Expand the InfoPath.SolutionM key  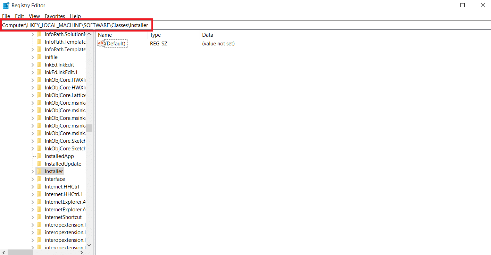point(33,34)
